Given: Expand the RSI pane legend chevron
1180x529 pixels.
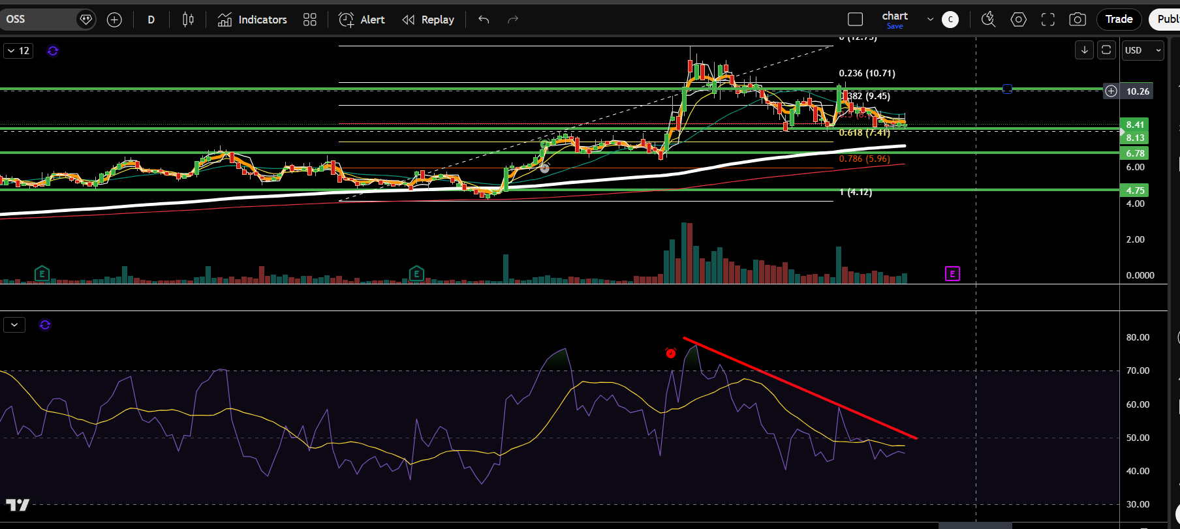Looking at the screenshot, I should tap(14, 324).
